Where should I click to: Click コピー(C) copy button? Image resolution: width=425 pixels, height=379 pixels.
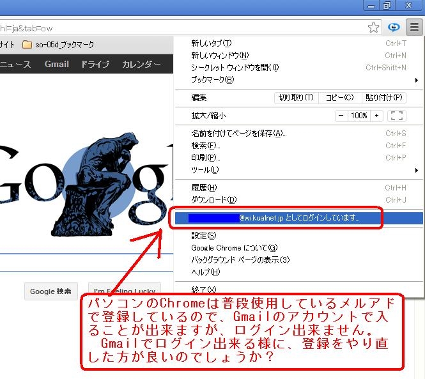[x=340, y=98]
